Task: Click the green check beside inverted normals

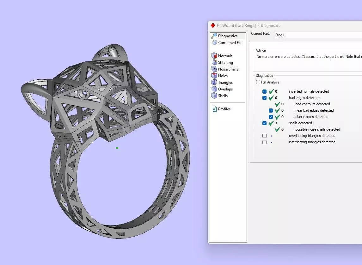Action: pos(271,91)
